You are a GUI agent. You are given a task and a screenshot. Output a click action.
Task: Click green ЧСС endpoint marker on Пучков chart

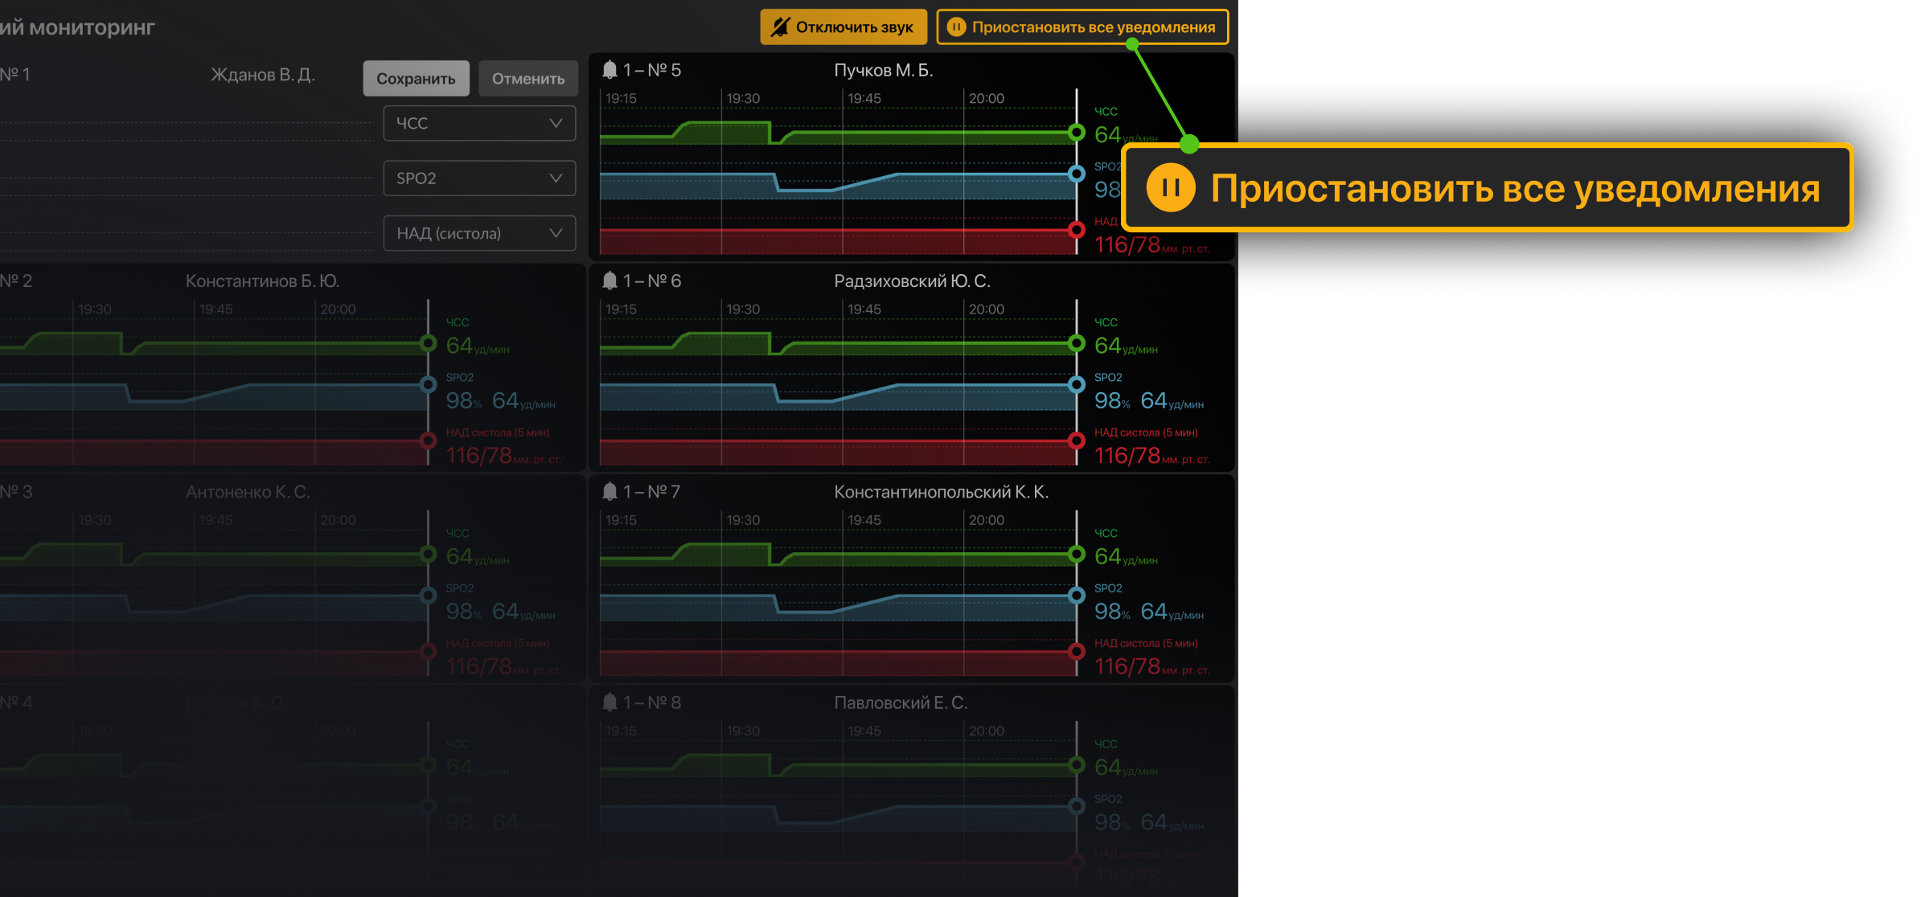click(x=1076, y=133)
